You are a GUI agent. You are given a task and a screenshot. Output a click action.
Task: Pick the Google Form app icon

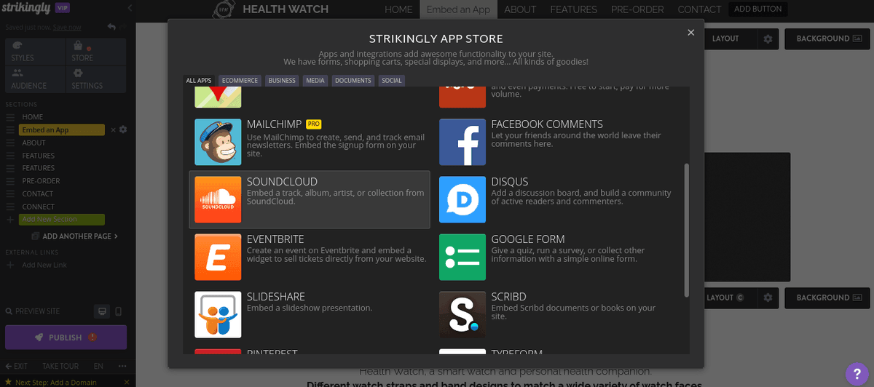pyautogui.click(x=462, y=258)
